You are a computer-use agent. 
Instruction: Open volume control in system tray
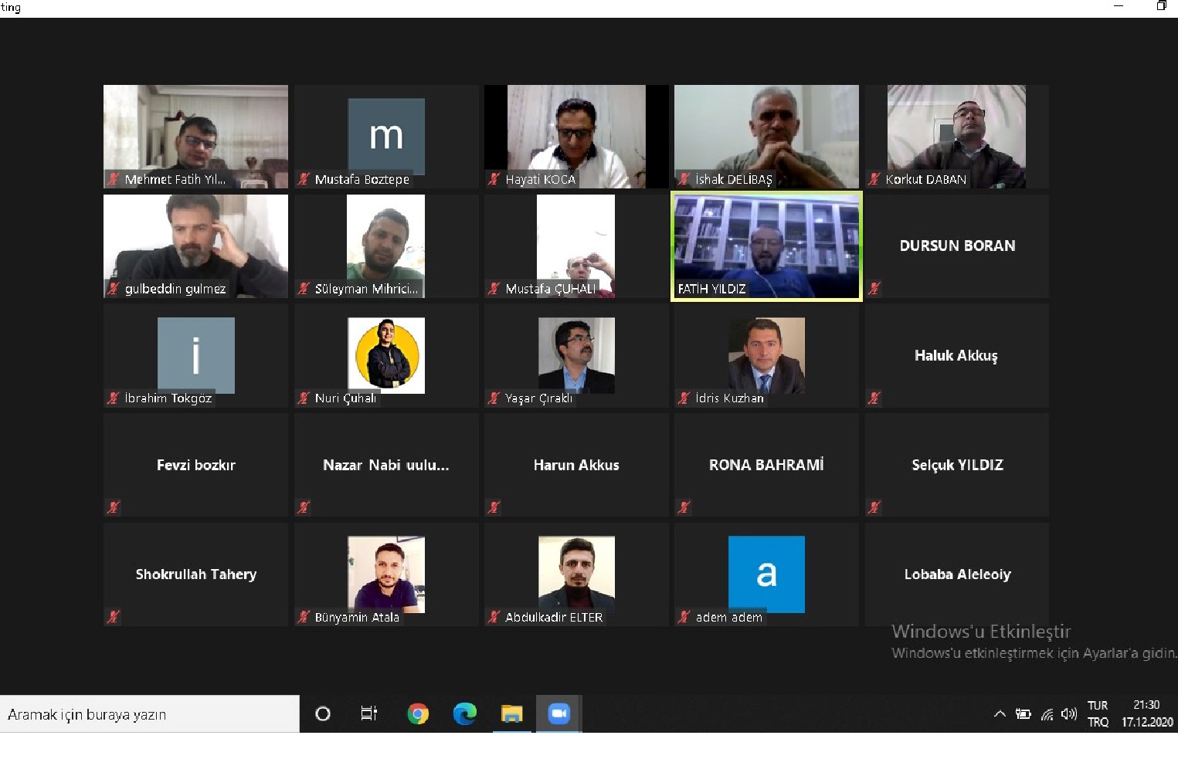(x=1069, y=714)
